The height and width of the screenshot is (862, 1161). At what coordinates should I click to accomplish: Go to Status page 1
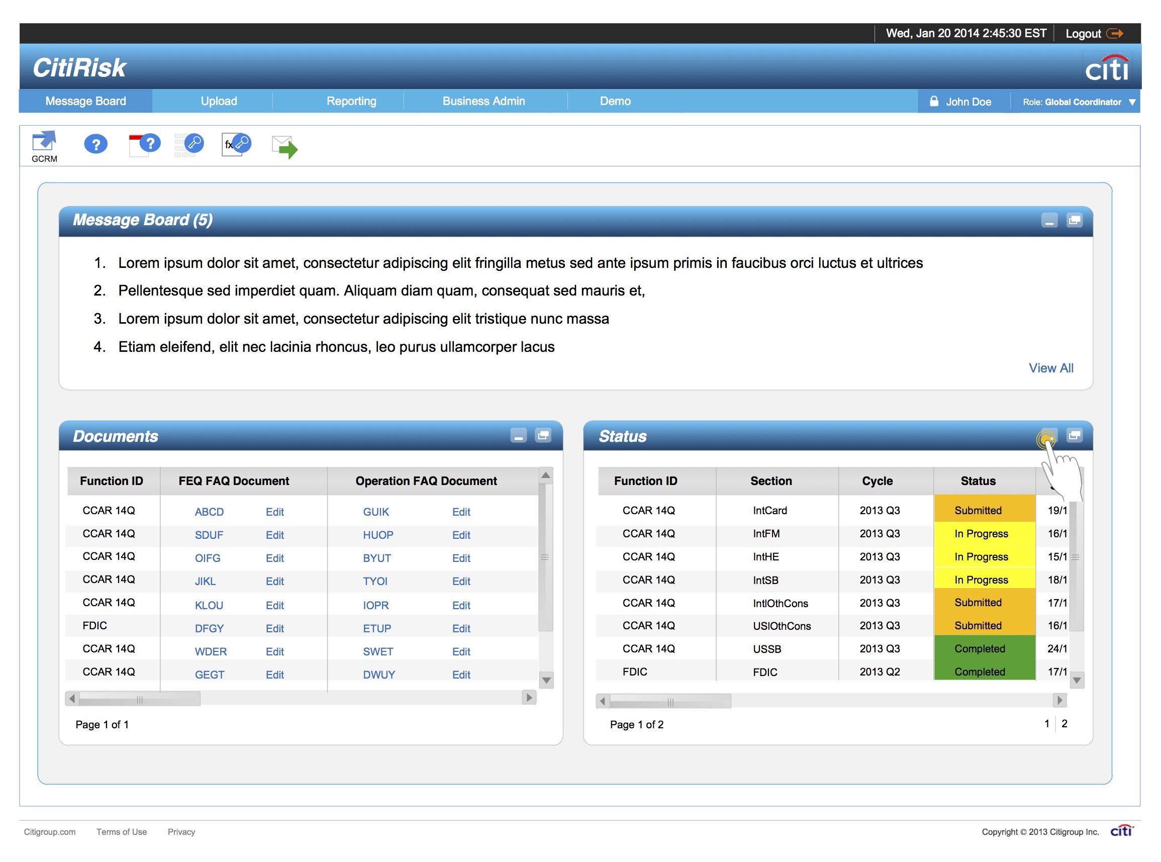1047,724
